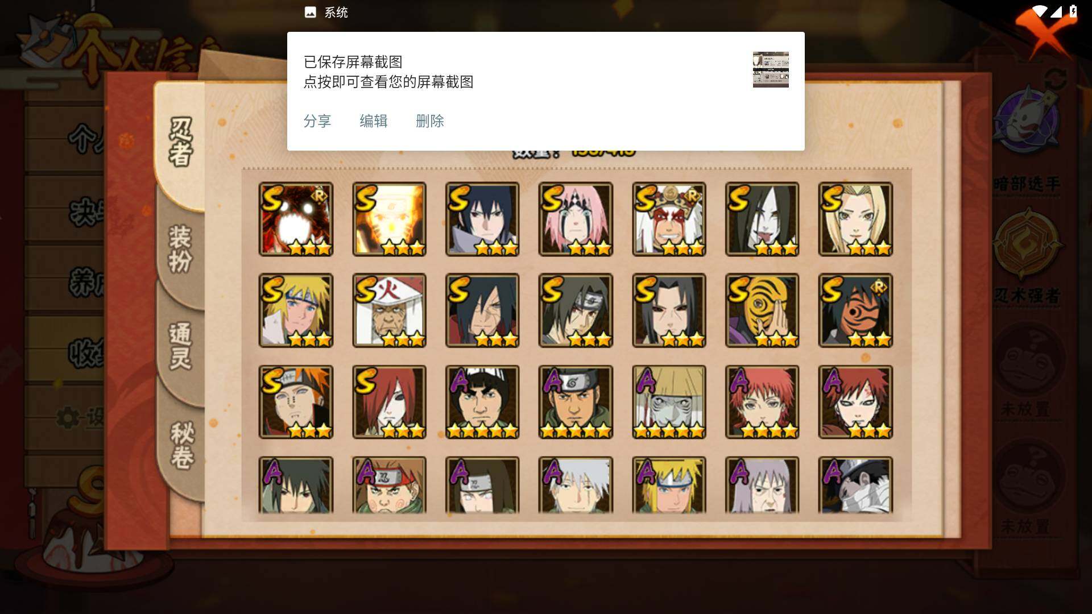Select the Nine-Tails Naruto ninja portrait

296,219
